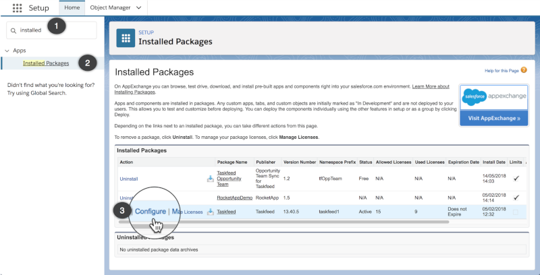Switch to the Object Manager tab
This screenshot has width=540, height=275.
pos(110,7)
